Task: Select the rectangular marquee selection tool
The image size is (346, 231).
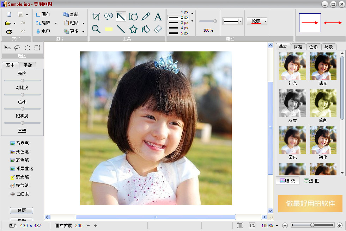Action: click(x=37, y=48)
